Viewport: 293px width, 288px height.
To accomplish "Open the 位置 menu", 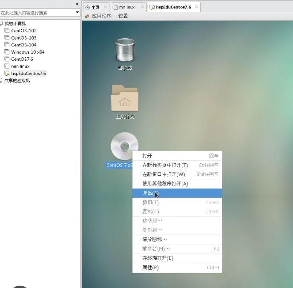I will point(123,16).
